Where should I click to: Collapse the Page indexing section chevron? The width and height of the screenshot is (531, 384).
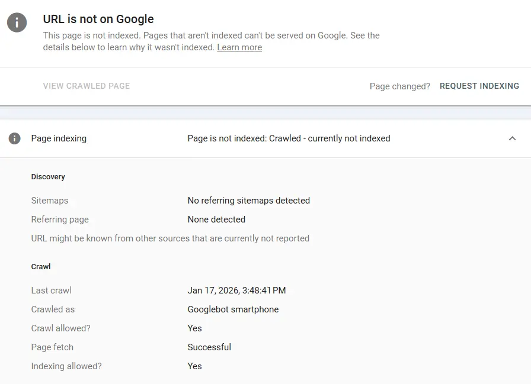[512, 138]
